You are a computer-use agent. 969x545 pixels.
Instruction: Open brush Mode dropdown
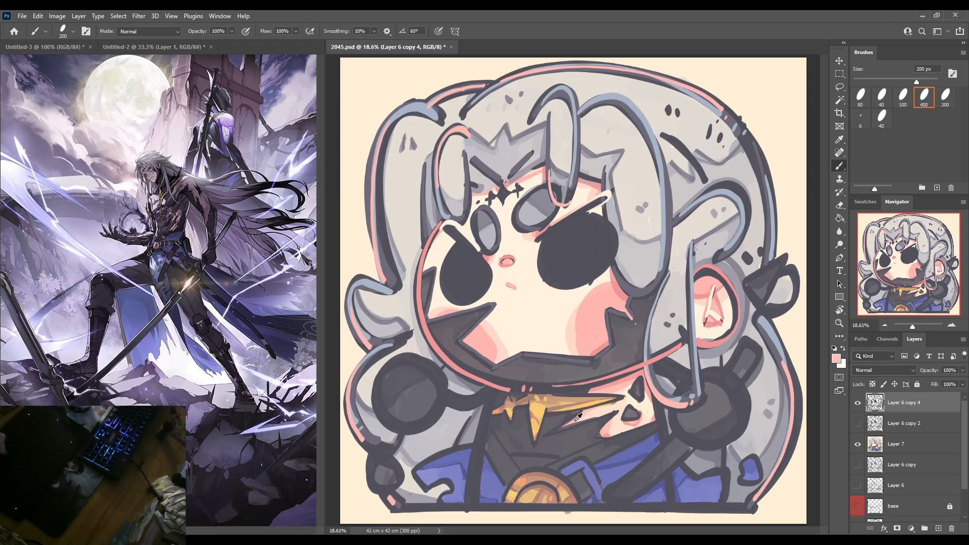pos(149,31)
